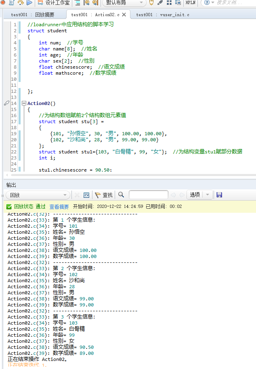Click the editor horizontal scrollbar
The height and width of the screenshot is (369, 256).
coord(133,175)
